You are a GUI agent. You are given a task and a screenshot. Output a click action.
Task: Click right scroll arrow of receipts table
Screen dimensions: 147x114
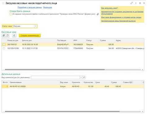[x=142, y=70]
